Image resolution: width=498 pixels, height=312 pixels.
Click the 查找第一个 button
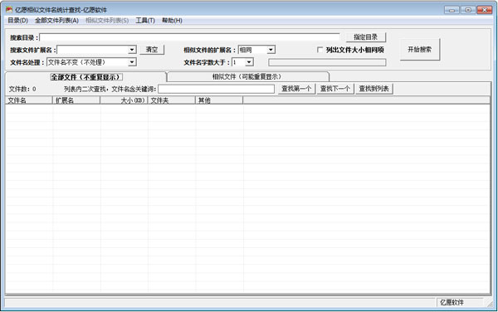tap(296, 89)
